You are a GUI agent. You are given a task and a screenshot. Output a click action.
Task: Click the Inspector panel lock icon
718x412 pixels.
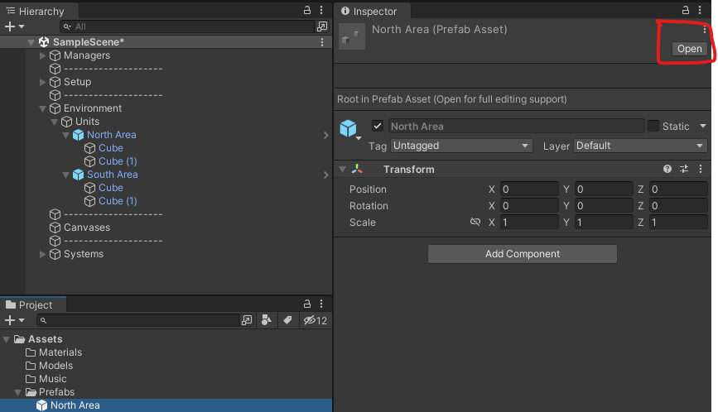686,11
